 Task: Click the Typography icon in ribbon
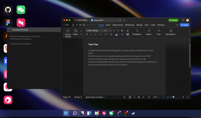tap(171, 31)
